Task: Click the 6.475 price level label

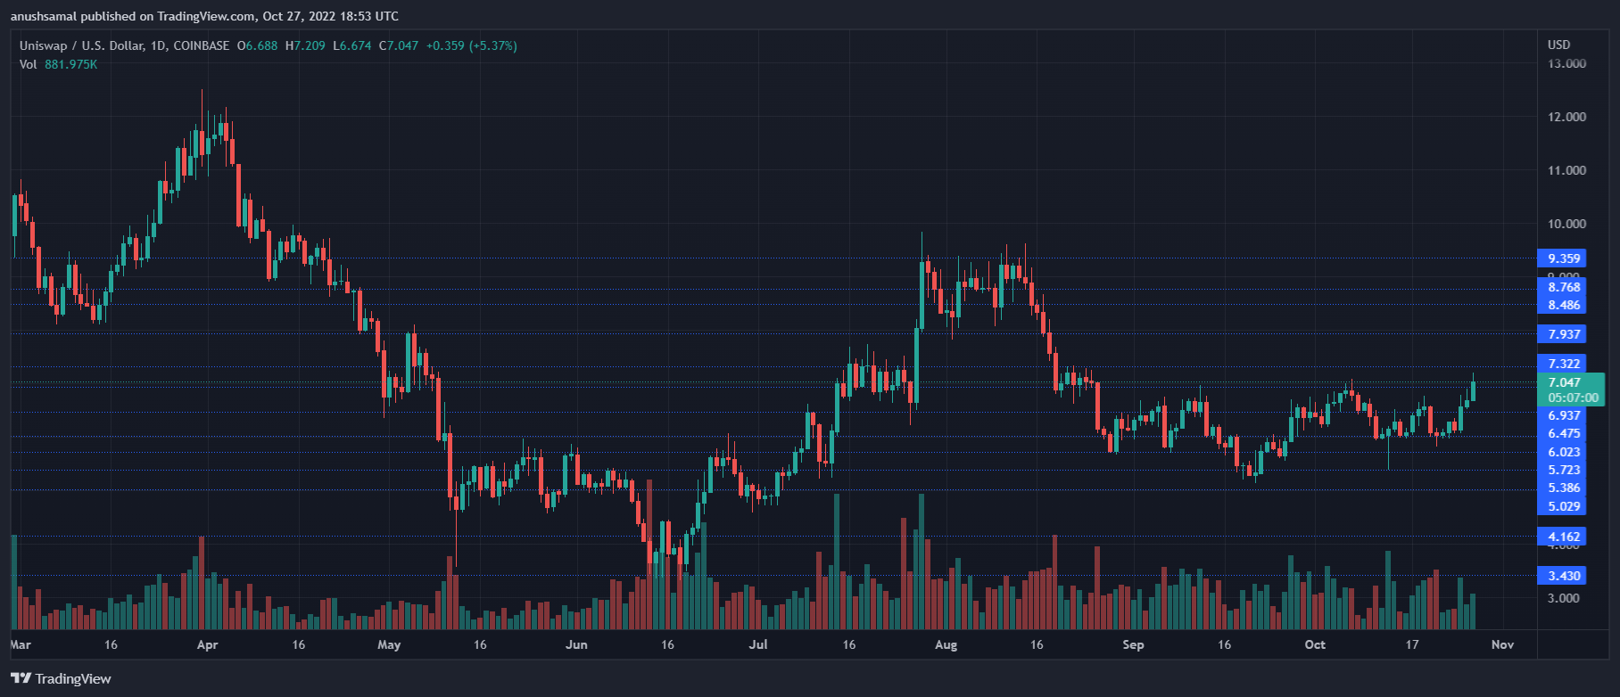Action: [1561, 433]
